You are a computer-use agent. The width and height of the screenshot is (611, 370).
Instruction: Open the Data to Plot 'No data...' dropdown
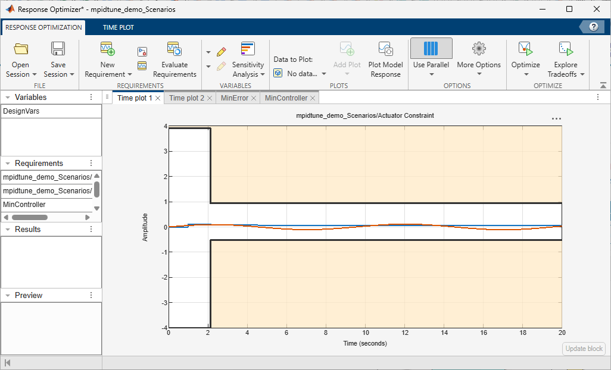coord(307,74)
